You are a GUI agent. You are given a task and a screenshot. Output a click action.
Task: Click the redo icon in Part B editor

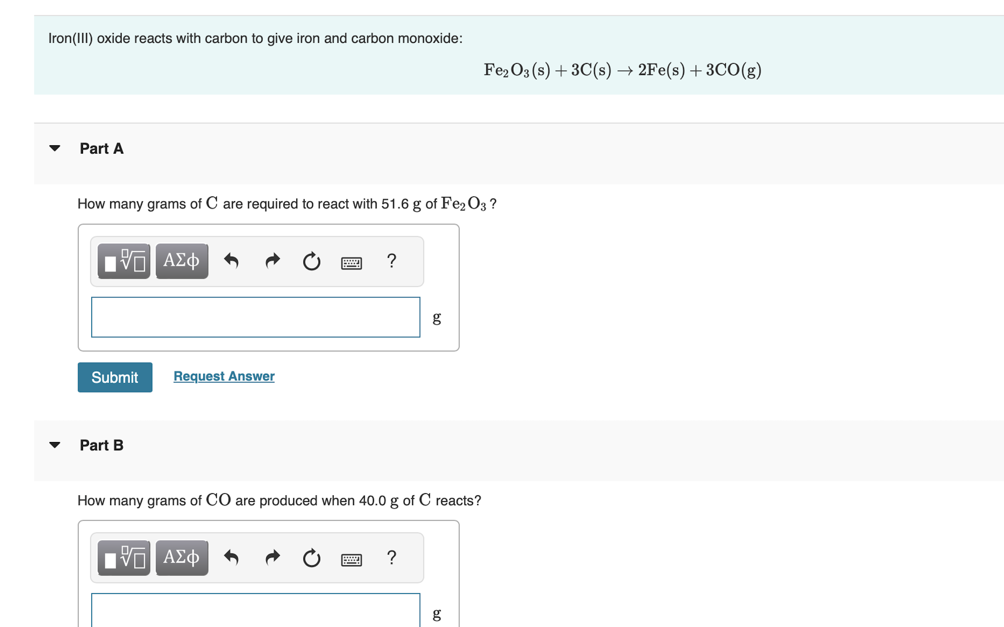coord(272,558)
